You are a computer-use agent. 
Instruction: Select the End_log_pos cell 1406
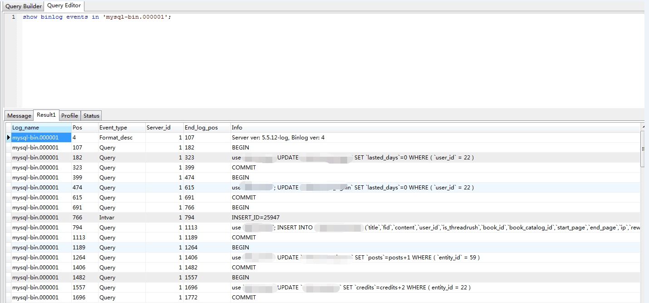tap(207, 258)
